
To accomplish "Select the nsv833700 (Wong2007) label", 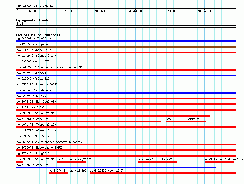I will [x=33, y=61].
